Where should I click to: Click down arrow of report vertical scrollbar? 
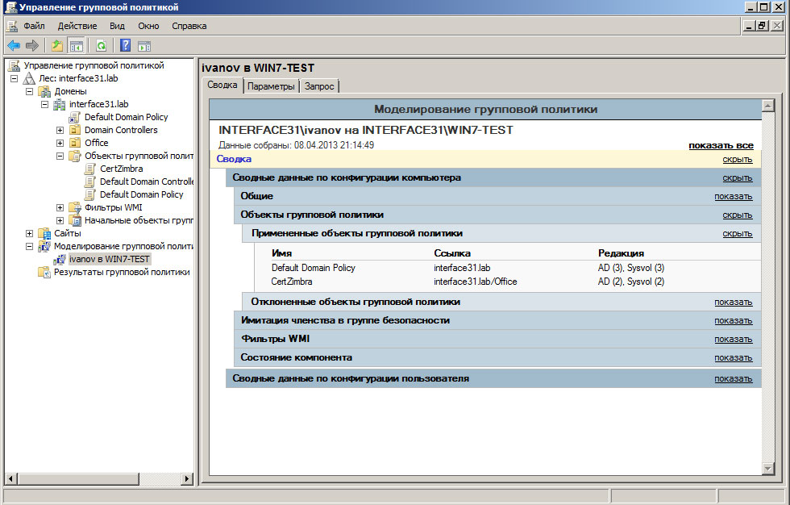pos(767,467)
